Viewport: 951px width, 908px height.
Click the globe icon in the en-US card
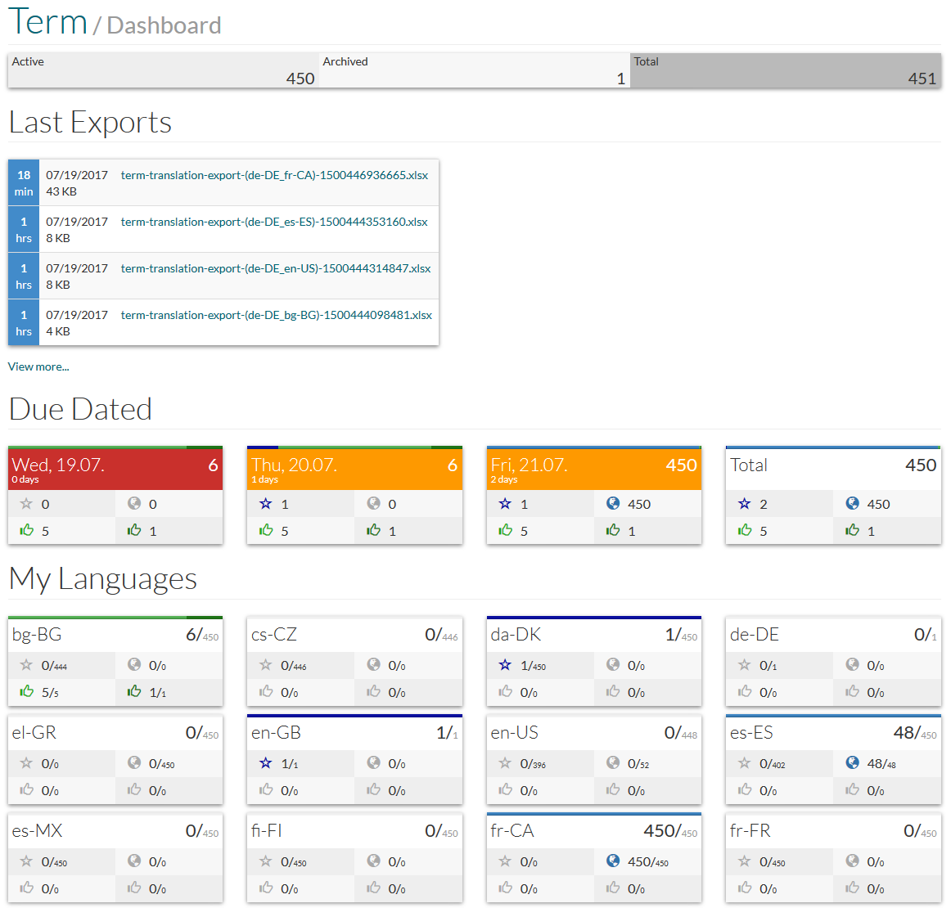[613, 763]
